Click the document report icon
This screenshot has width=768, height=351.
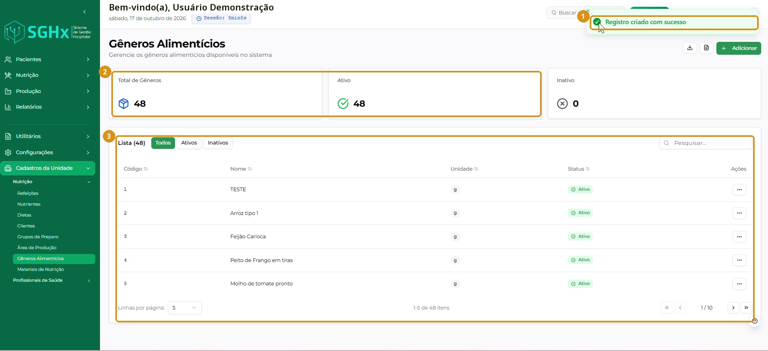(706, 48)
